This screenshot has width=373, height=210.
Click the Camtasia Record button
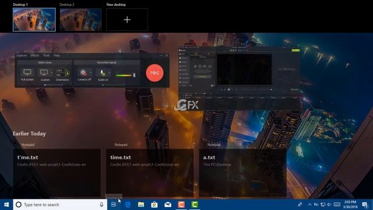tap(182, 50)
